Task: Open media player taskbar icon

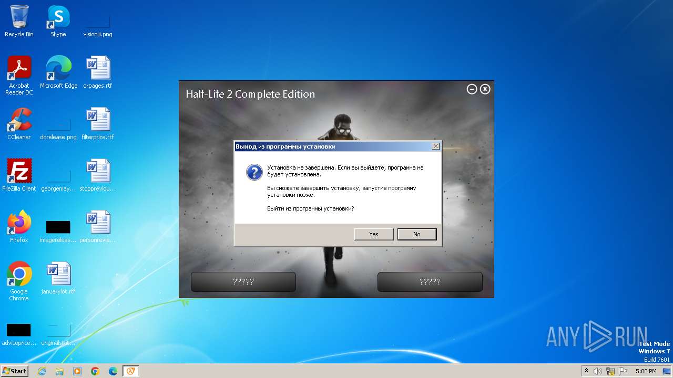Action: tap(77, 371)
